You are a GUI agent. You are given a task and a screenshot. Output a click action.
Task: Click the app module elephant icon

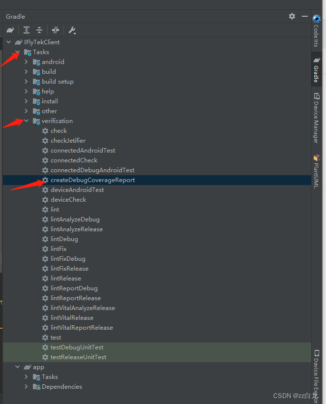coord(28,367)
